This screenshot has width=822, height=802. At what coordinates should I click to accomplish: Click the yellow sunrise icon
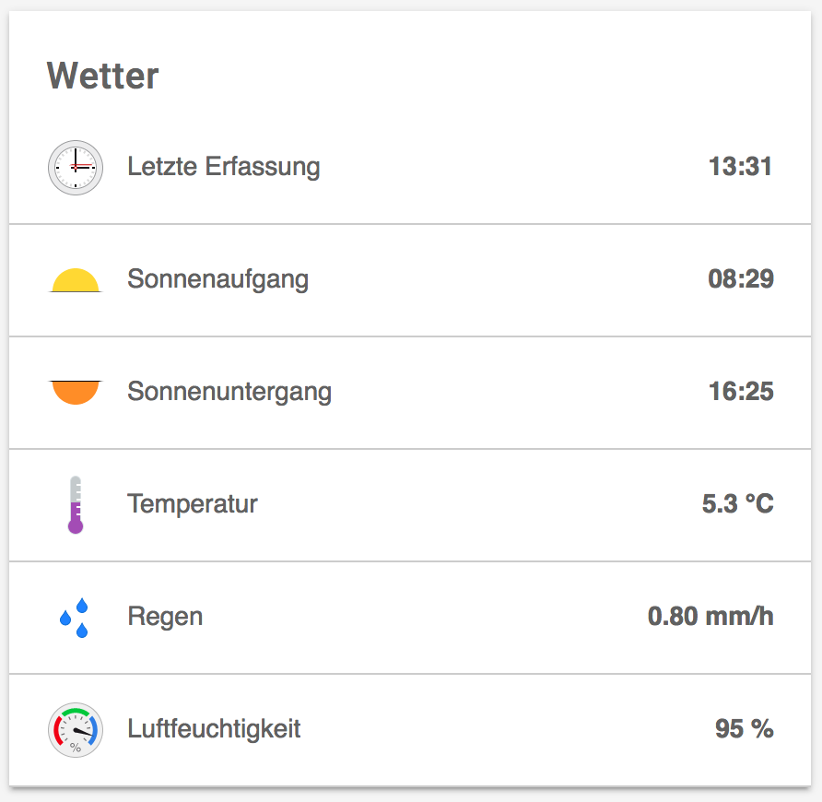[x=76, y=280]
